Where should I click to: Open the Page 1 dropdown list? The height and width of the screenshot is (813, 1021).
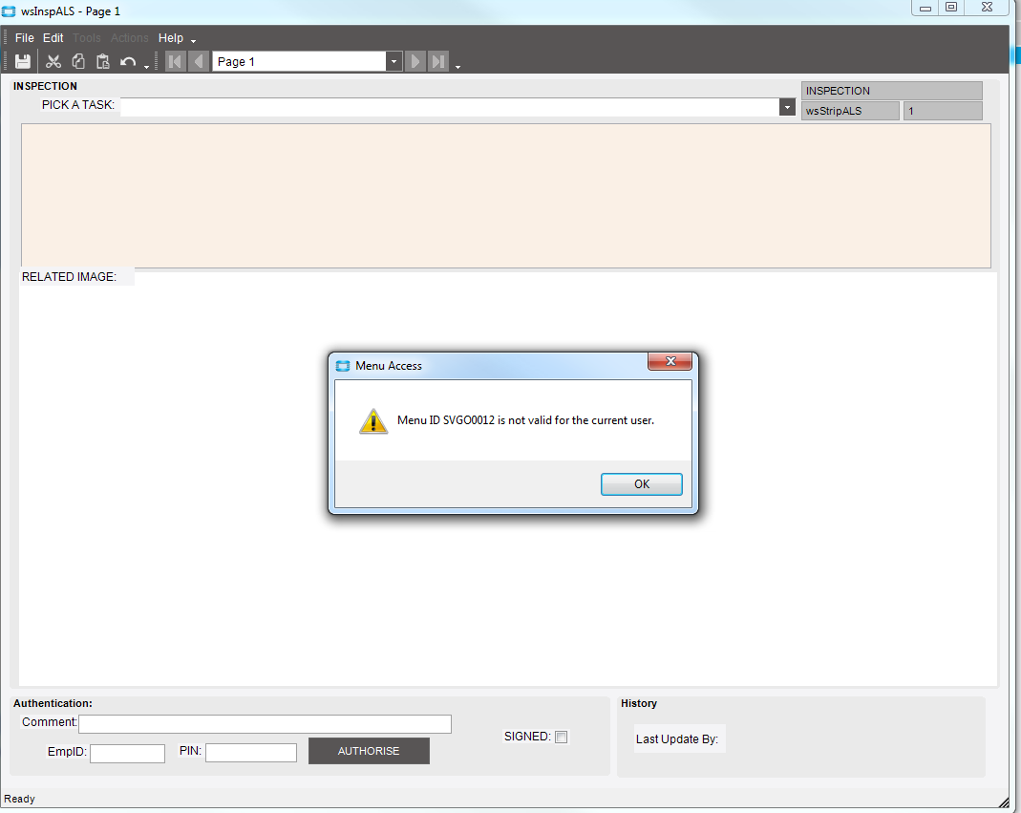tap(394, 61)
